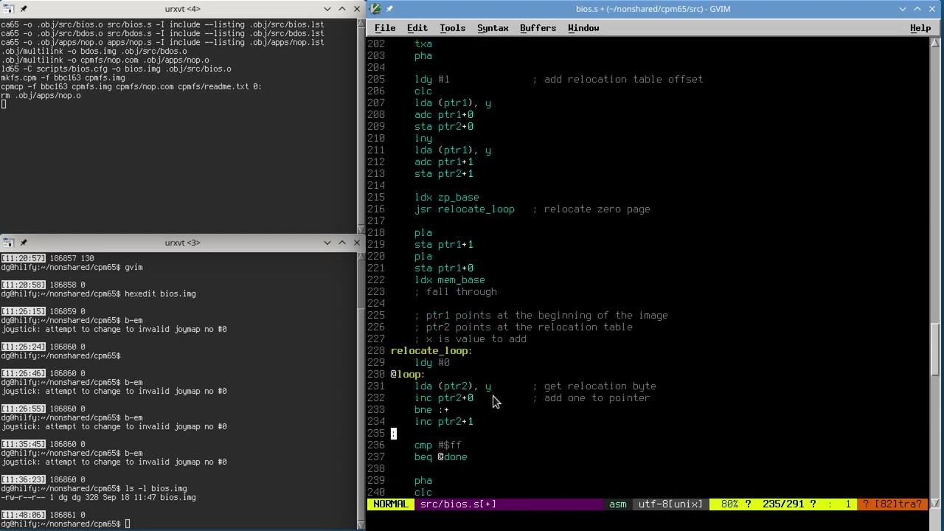This screenshot has width=944, height=531.
Task: Close the urxvt <3> terminal window
Action: pyautogui.click(x=357, y=243)
